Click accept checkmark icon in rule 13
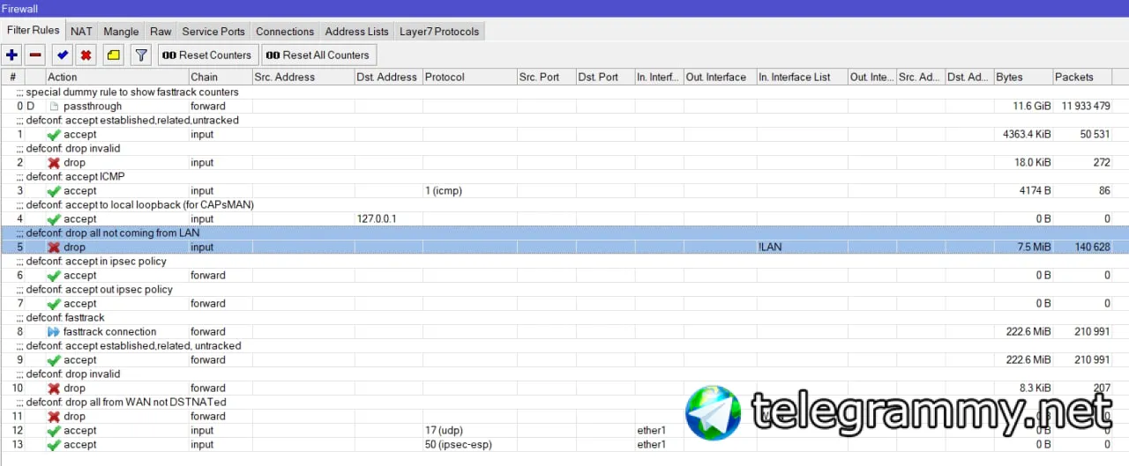 54,444
